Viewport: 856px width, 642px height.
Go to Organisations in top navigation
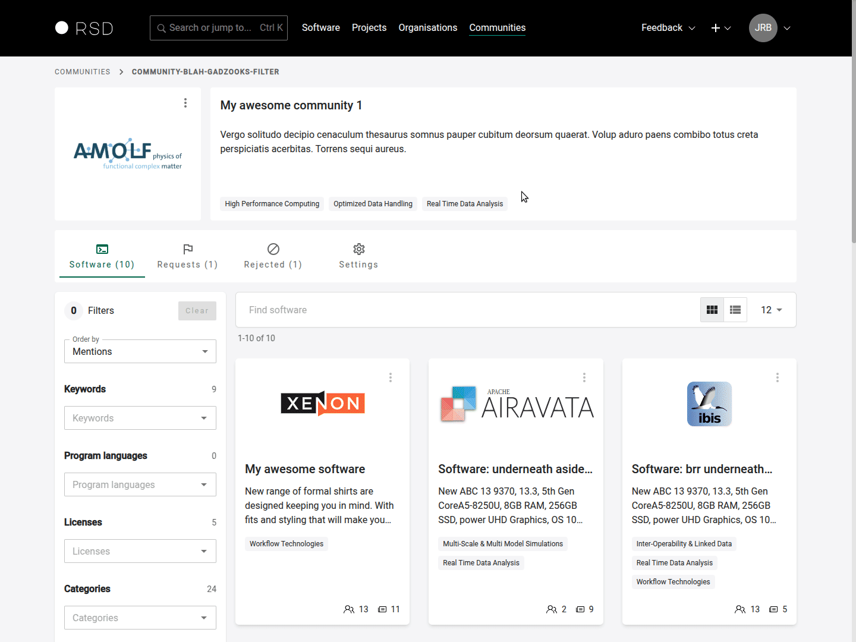(x=427, y=28)
